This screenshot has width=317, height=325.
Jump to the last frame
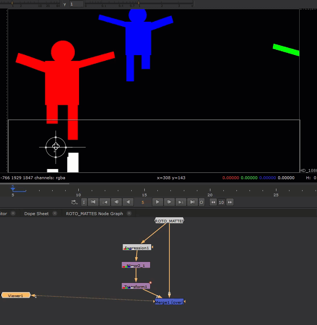tap(193, 202)
